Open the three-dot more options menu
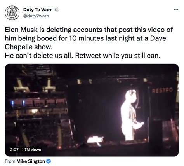This screenshot has height=166, width=184. [176, 10]
